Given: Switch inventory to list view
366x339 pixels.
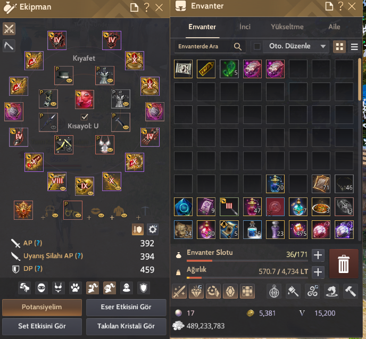Looking at the screenshot, I should coord(354,47).
